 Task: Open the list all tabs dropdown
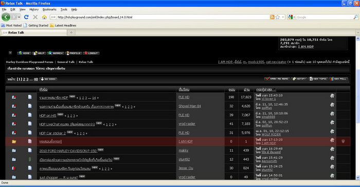358,32
